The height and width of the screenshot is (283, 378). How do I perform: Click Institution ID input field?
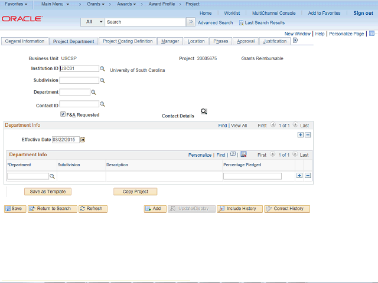79,68
